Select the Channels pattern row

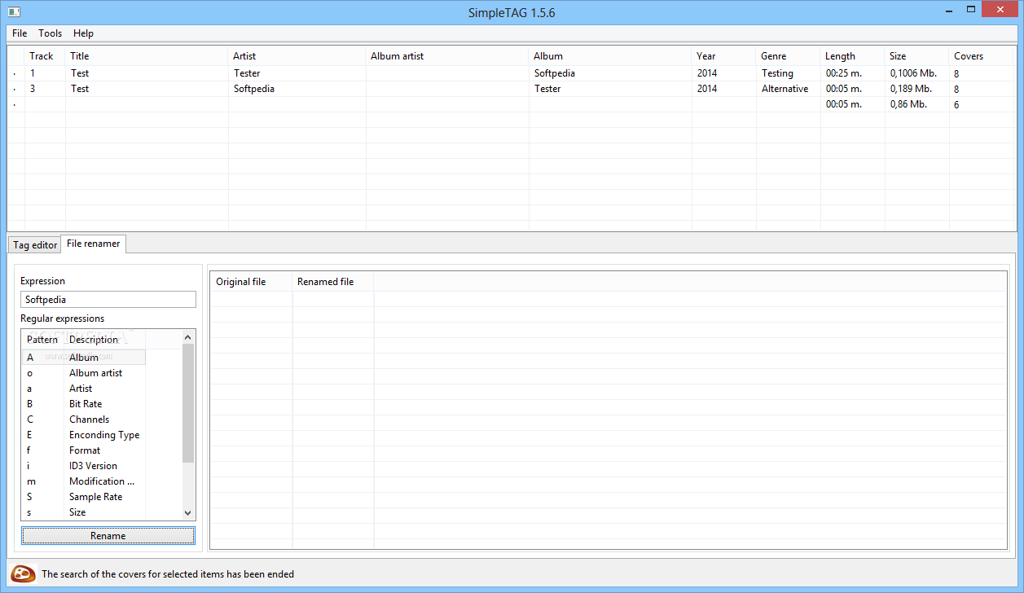pyautogui.click(x=83, y=419)
